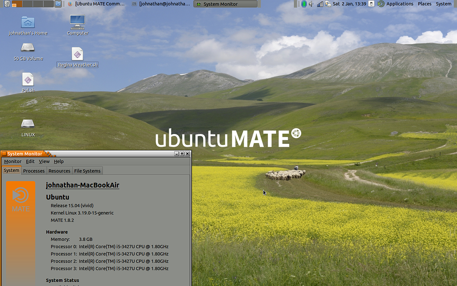Open the Bluetooth status icon
457x286 pixels.
pos(303,4)
